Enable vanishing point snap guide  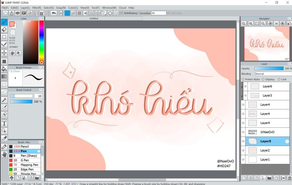pyautogui.click(x=86, y=13)
